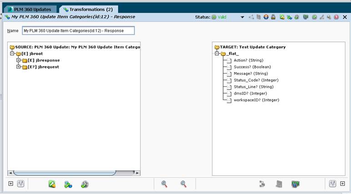
Task: Click the green circle icon in header toolbar
Action: [x=315, y=17]
